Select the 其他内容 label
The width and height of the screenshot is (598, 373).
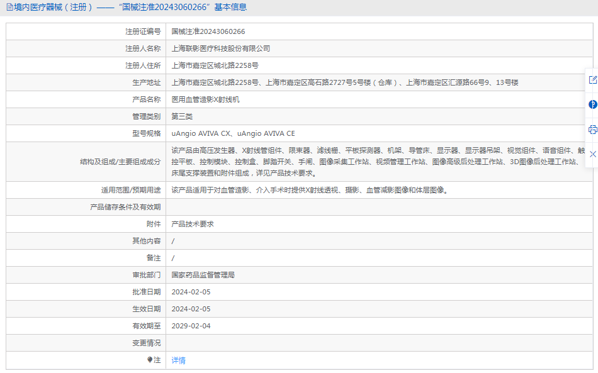click(147, 241)
